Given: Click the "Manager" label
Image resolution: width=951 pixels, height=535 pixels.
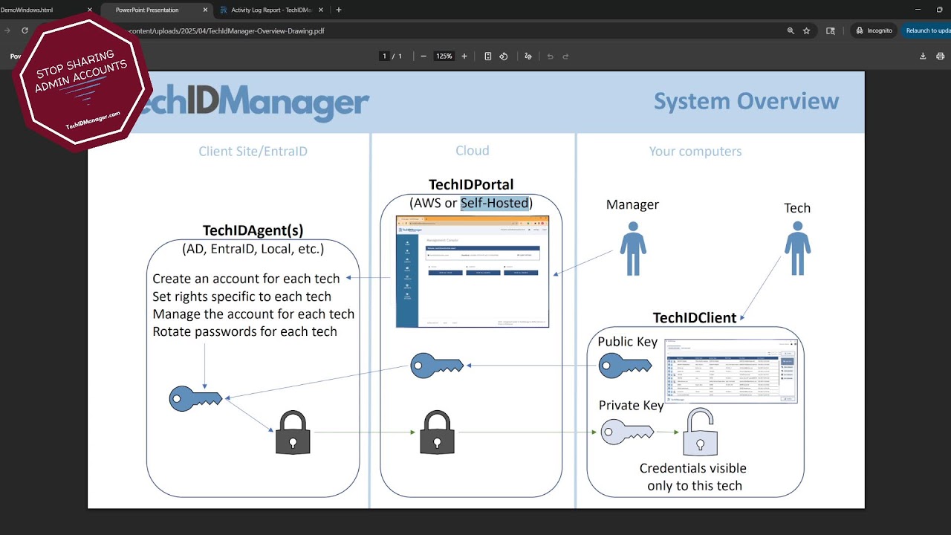Looking at the screenshot, I should 632,205.
